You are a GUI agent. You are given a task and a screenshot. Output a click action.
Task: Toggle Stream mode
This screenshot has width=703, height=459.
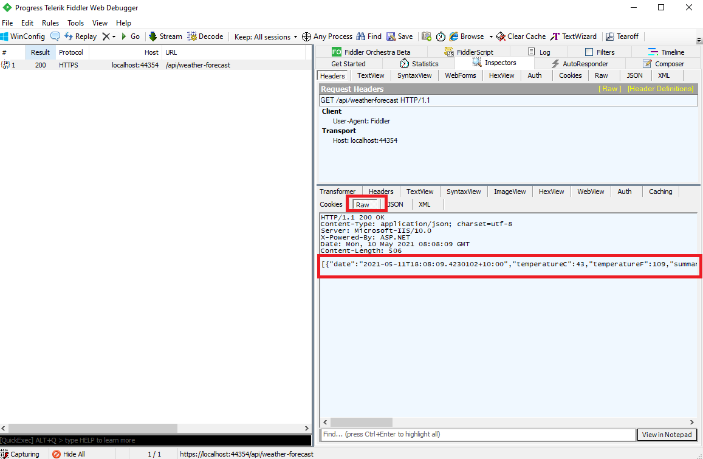point(165,36)
